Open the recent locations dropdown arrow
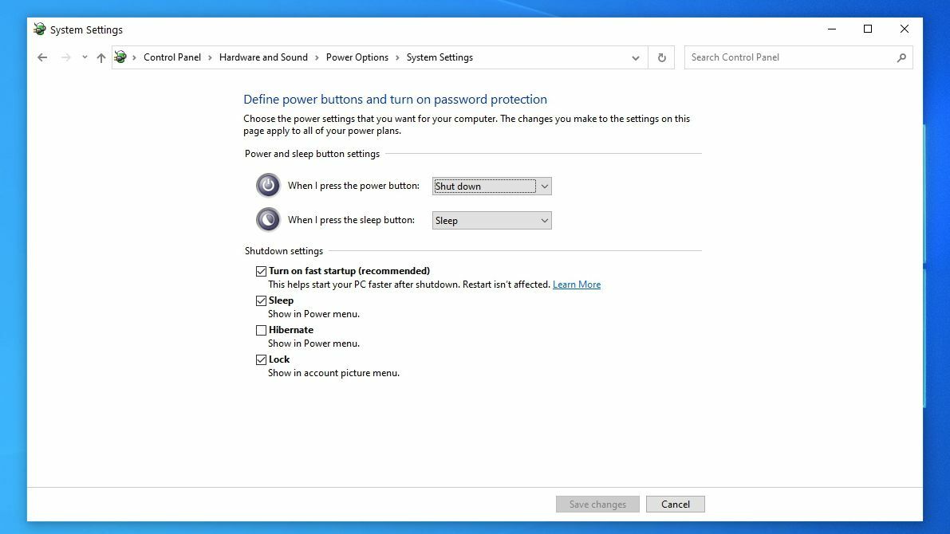The image size is (950, 534). (x=85, y=57)
